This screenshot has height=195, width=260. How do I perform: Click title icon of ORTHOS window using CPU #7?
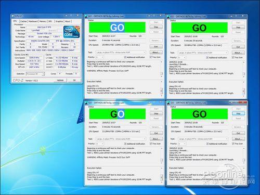coord(86,103)
